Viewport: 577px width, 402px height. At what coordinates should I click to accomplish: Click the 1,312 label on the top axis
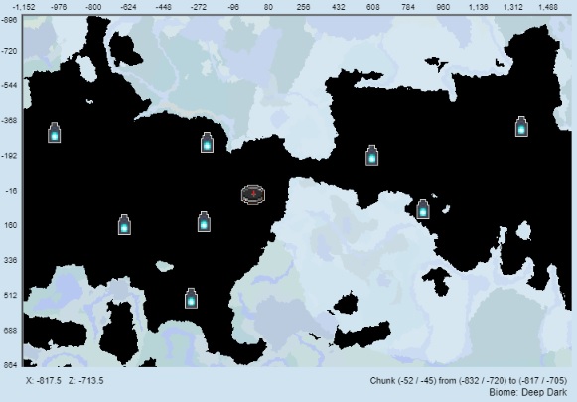(513, 7)
